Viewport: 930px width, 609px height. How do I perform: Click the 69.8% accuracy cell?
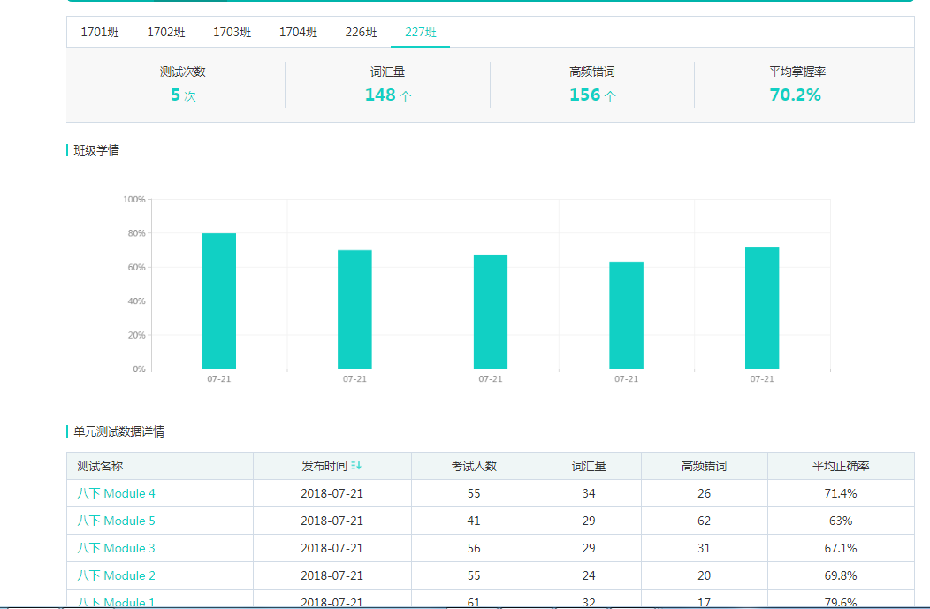point(841,575)
